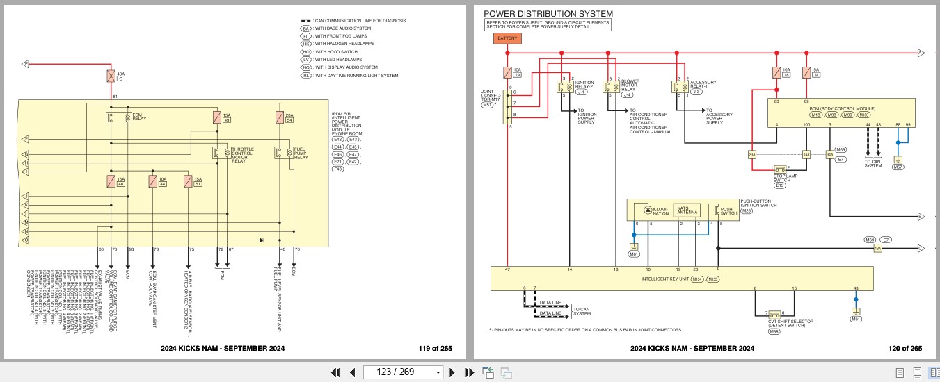The height and width of the screenshot is (382, 940).
Task: Click the POWER DISTRIBUTION SYSTEM heading
Action: (548, 13)
